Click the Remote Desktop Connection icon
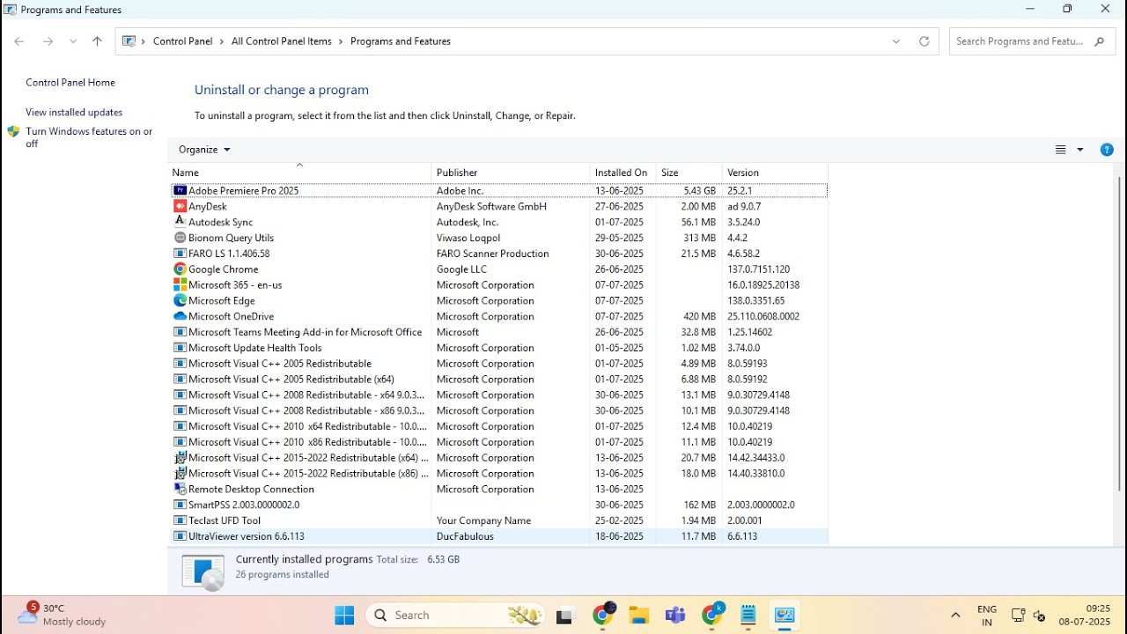 180,489
